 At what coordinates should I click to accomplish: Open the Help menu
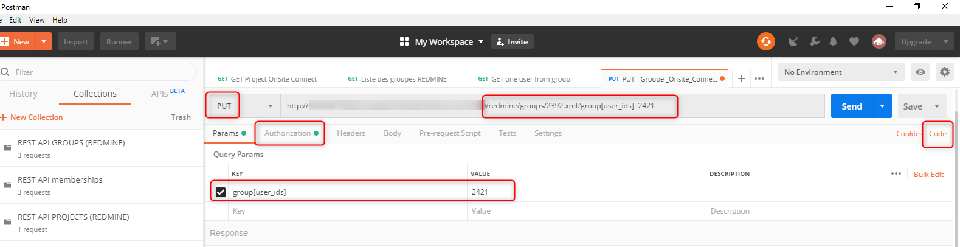click(x=60, y=20)
